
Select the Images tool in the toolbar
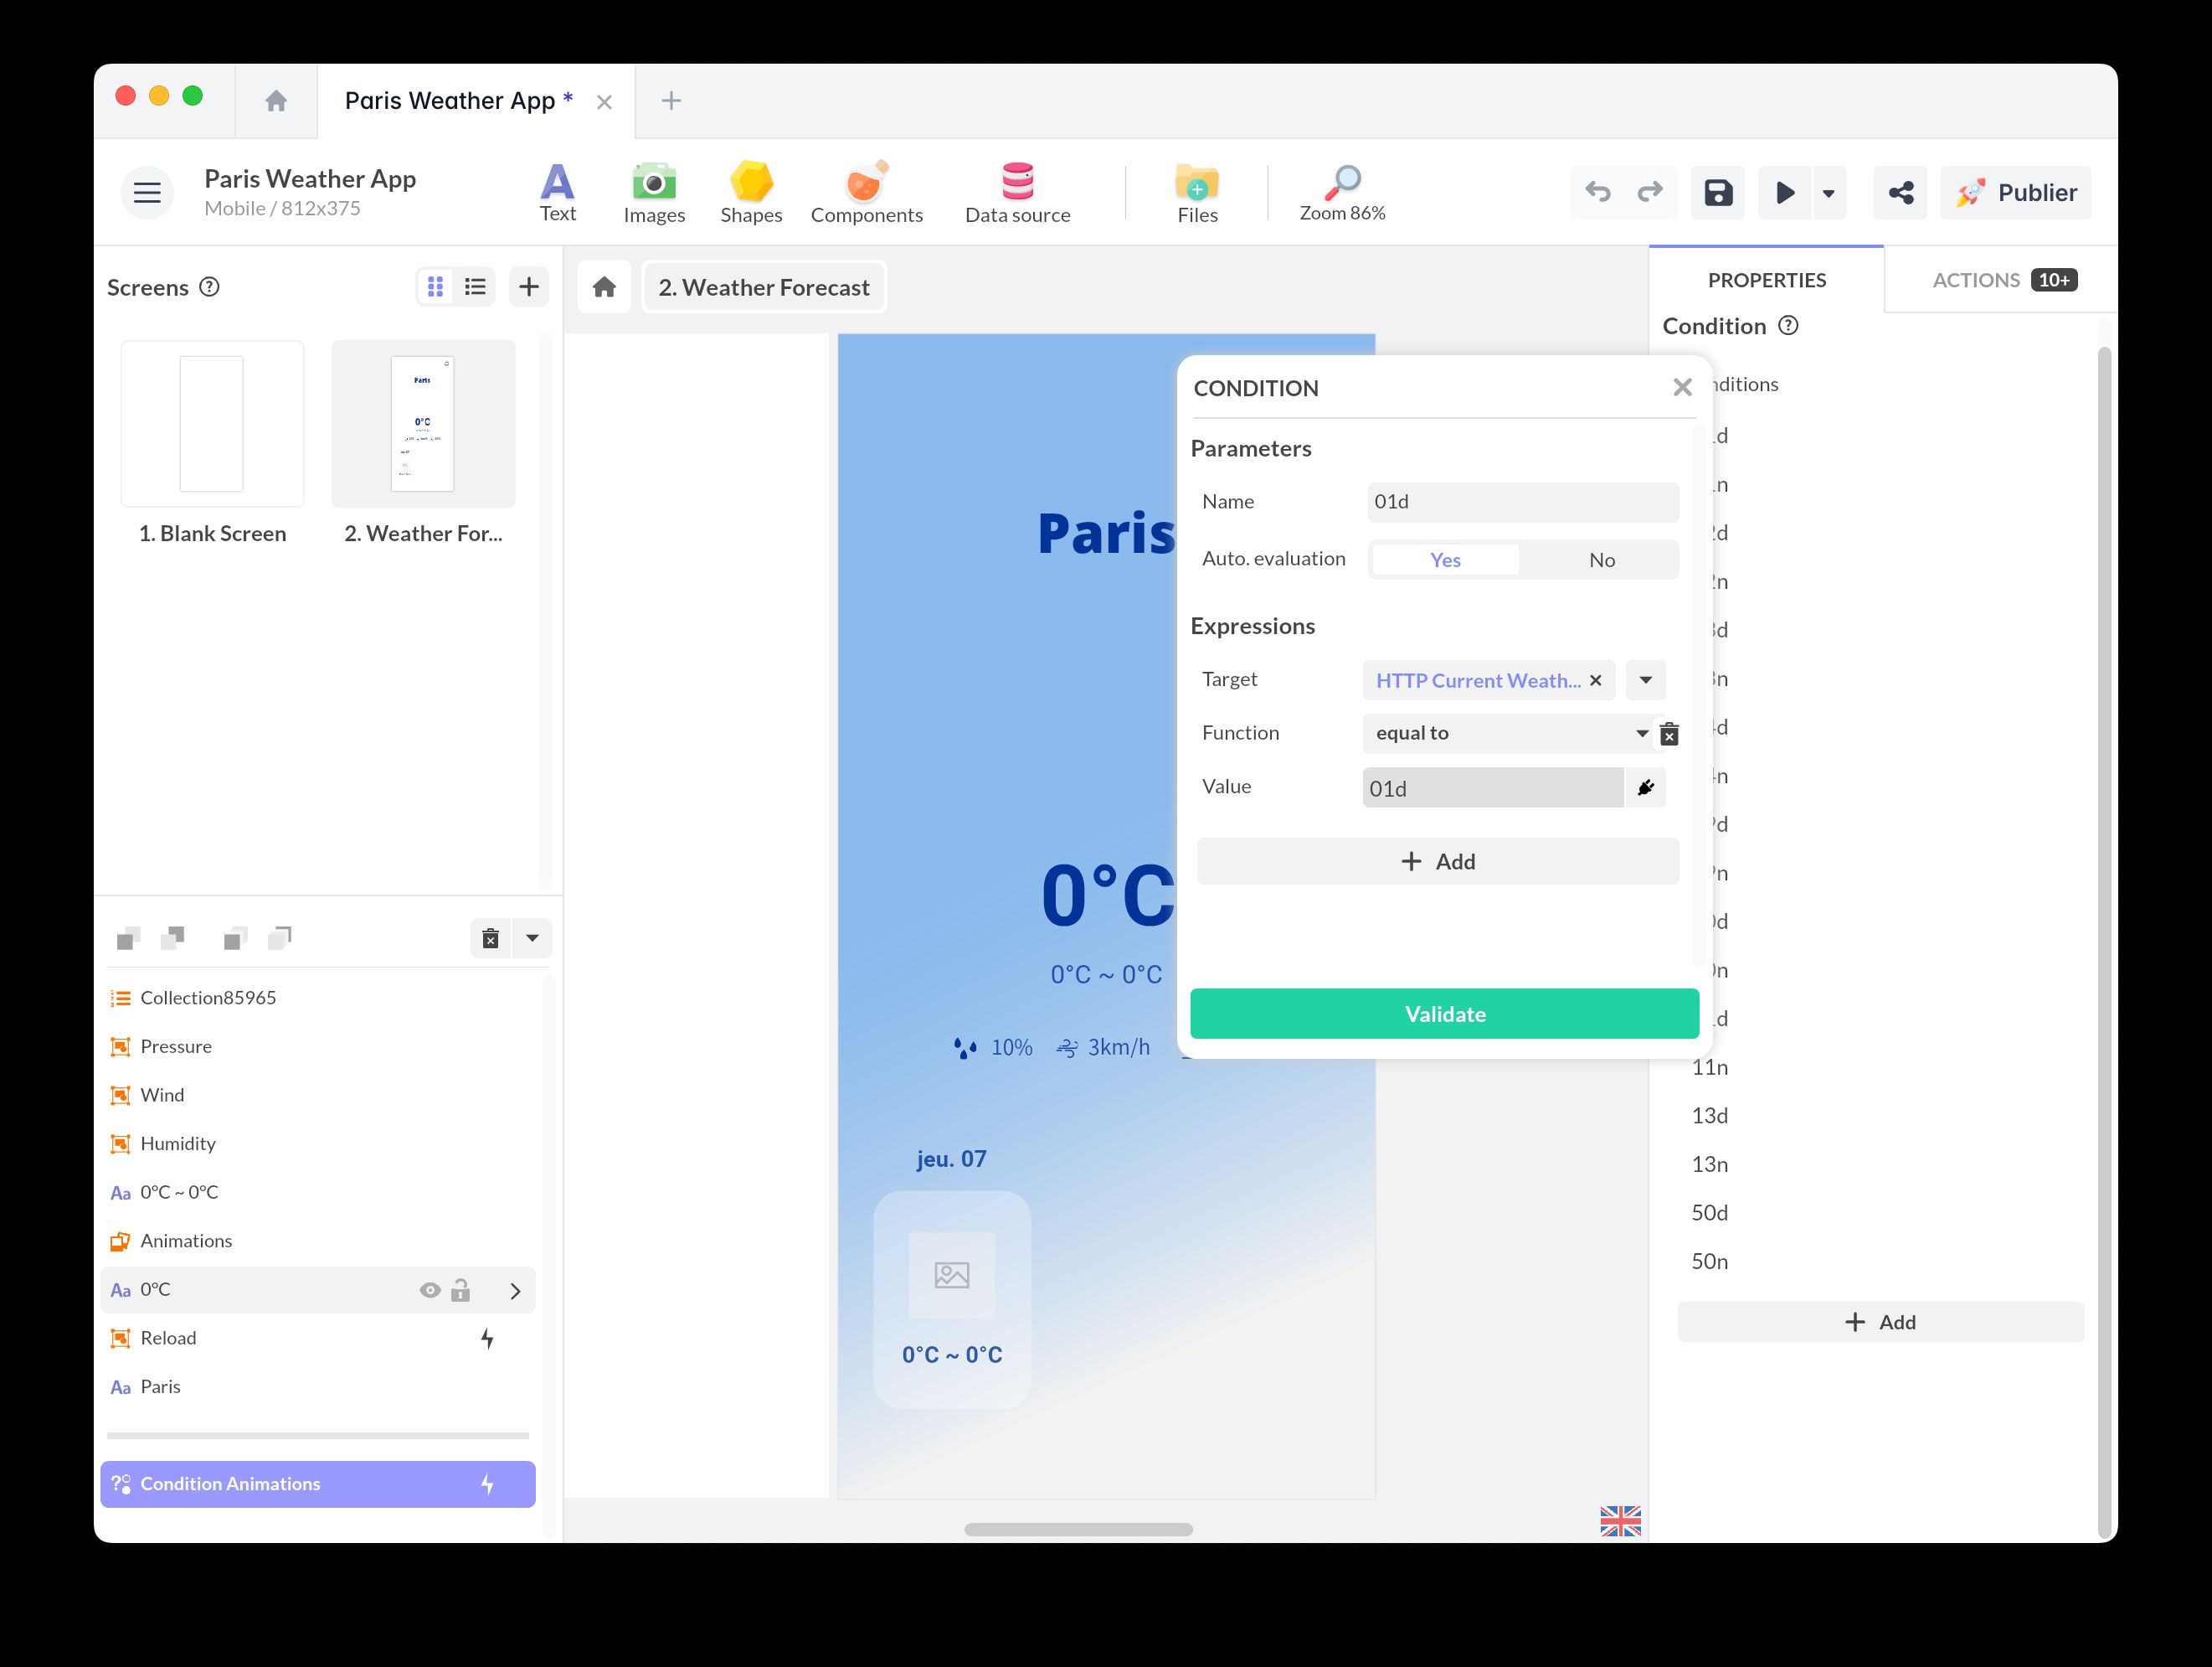[x=654, y=192]
